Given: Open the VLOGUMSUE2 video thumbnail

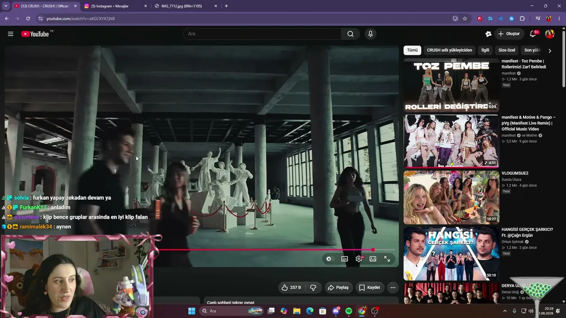Looking at the screenshot, I should (x=451, y=197).
